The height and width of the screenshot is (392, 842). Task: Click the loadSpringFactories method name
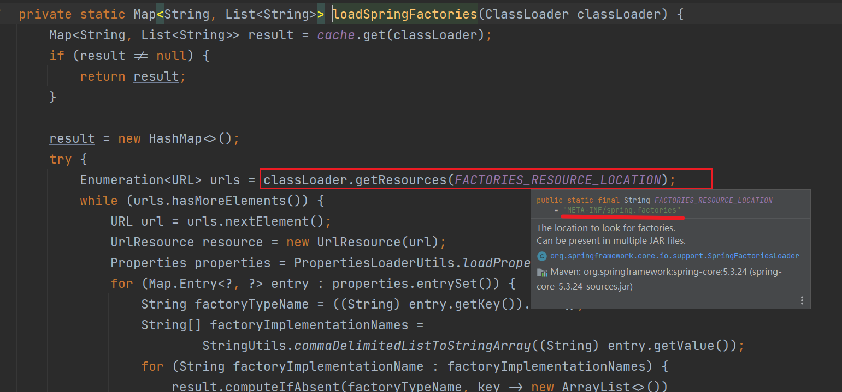[405, 14]
